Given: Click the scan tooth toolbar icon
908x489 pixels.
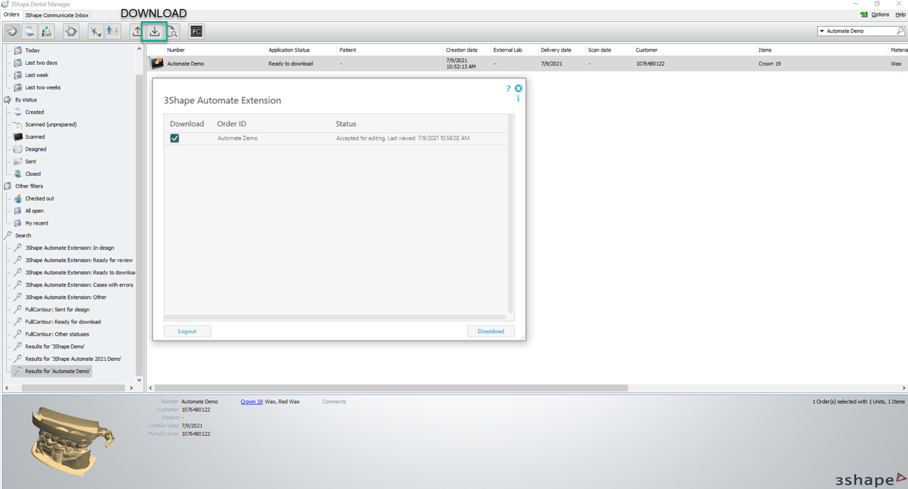Looking at the screenshot, I should (x=46, y=30).
